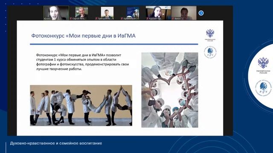Open the photo of students forming letters
This screenshot has width=273, height=153.
point(81,105)
